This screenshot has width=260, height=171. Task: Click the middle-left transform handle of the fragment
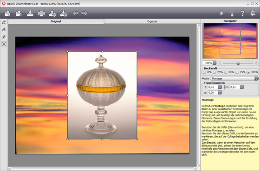(x=67, y=95)
